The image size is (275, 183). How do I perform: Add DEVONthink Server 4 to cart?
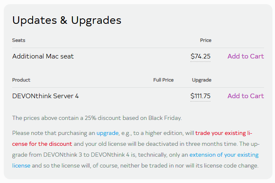point(245,96)
